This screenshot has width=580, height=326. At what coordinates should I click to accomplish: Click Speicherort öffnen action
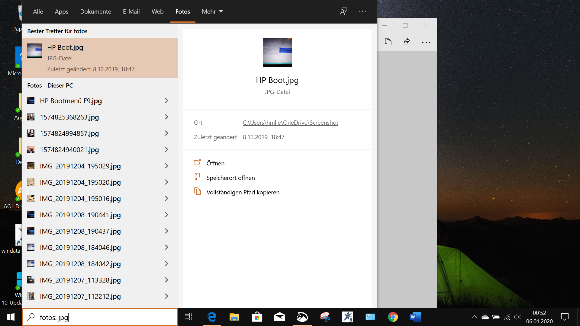tap(230, 178)
